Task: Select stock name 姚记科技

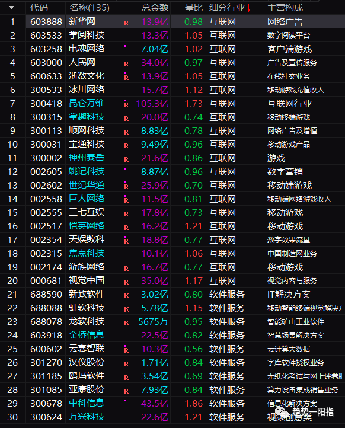Action: [x=87, y=171]
